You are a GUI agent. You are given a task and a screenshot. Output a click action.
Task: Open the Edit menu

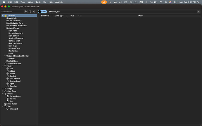click(16, 2)
